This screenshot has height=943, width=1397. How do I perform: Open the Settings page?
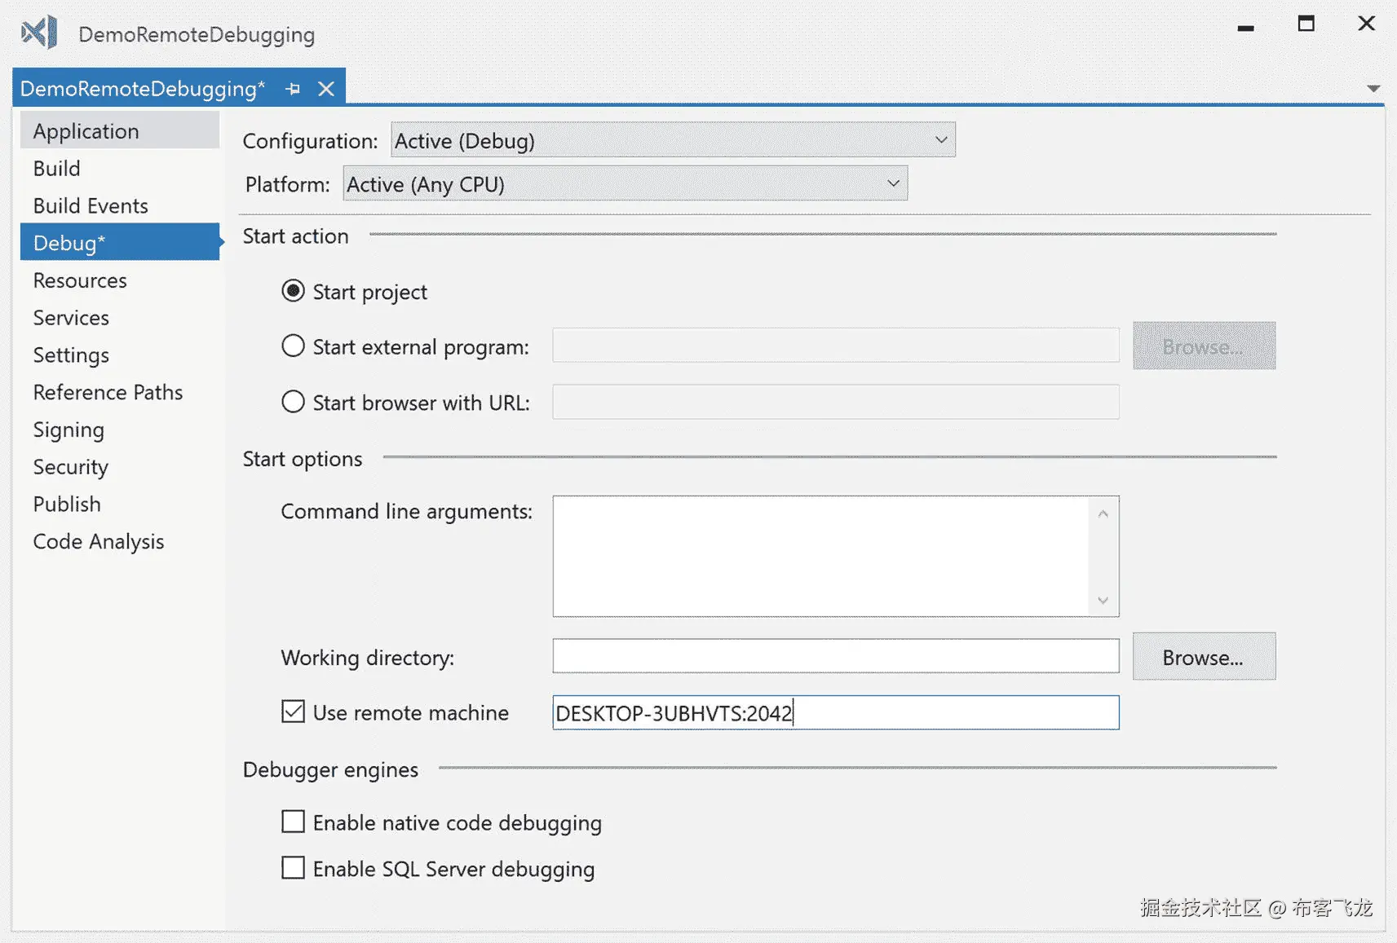120,355
